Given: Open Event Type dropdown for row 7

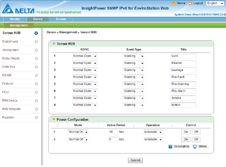Looking at the screenshot, I should [x=133, y=98].
